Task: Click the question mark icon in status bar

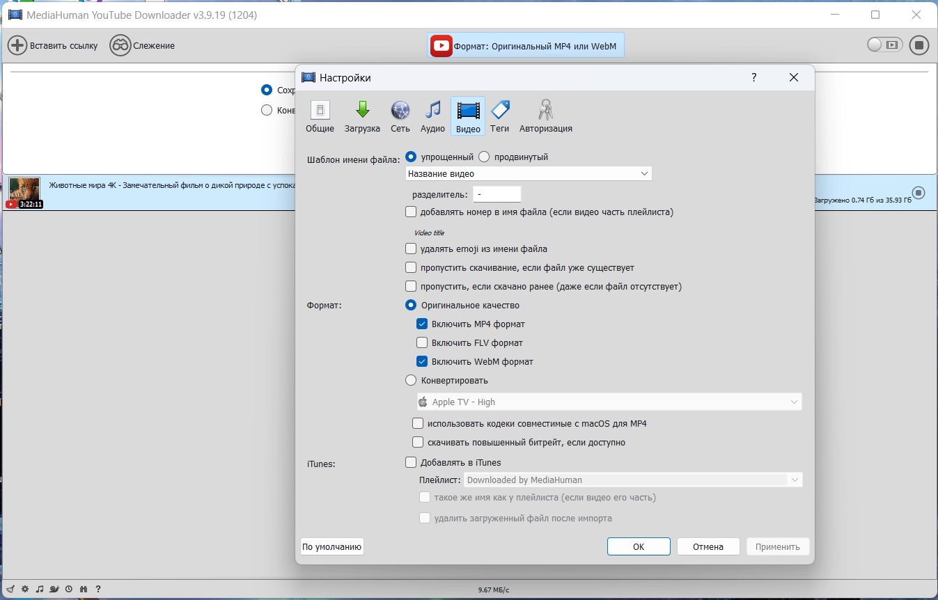Action: point(98,590)
